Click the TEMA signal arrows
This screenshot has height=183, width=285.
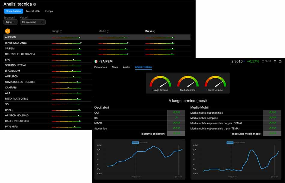[272, 129]
